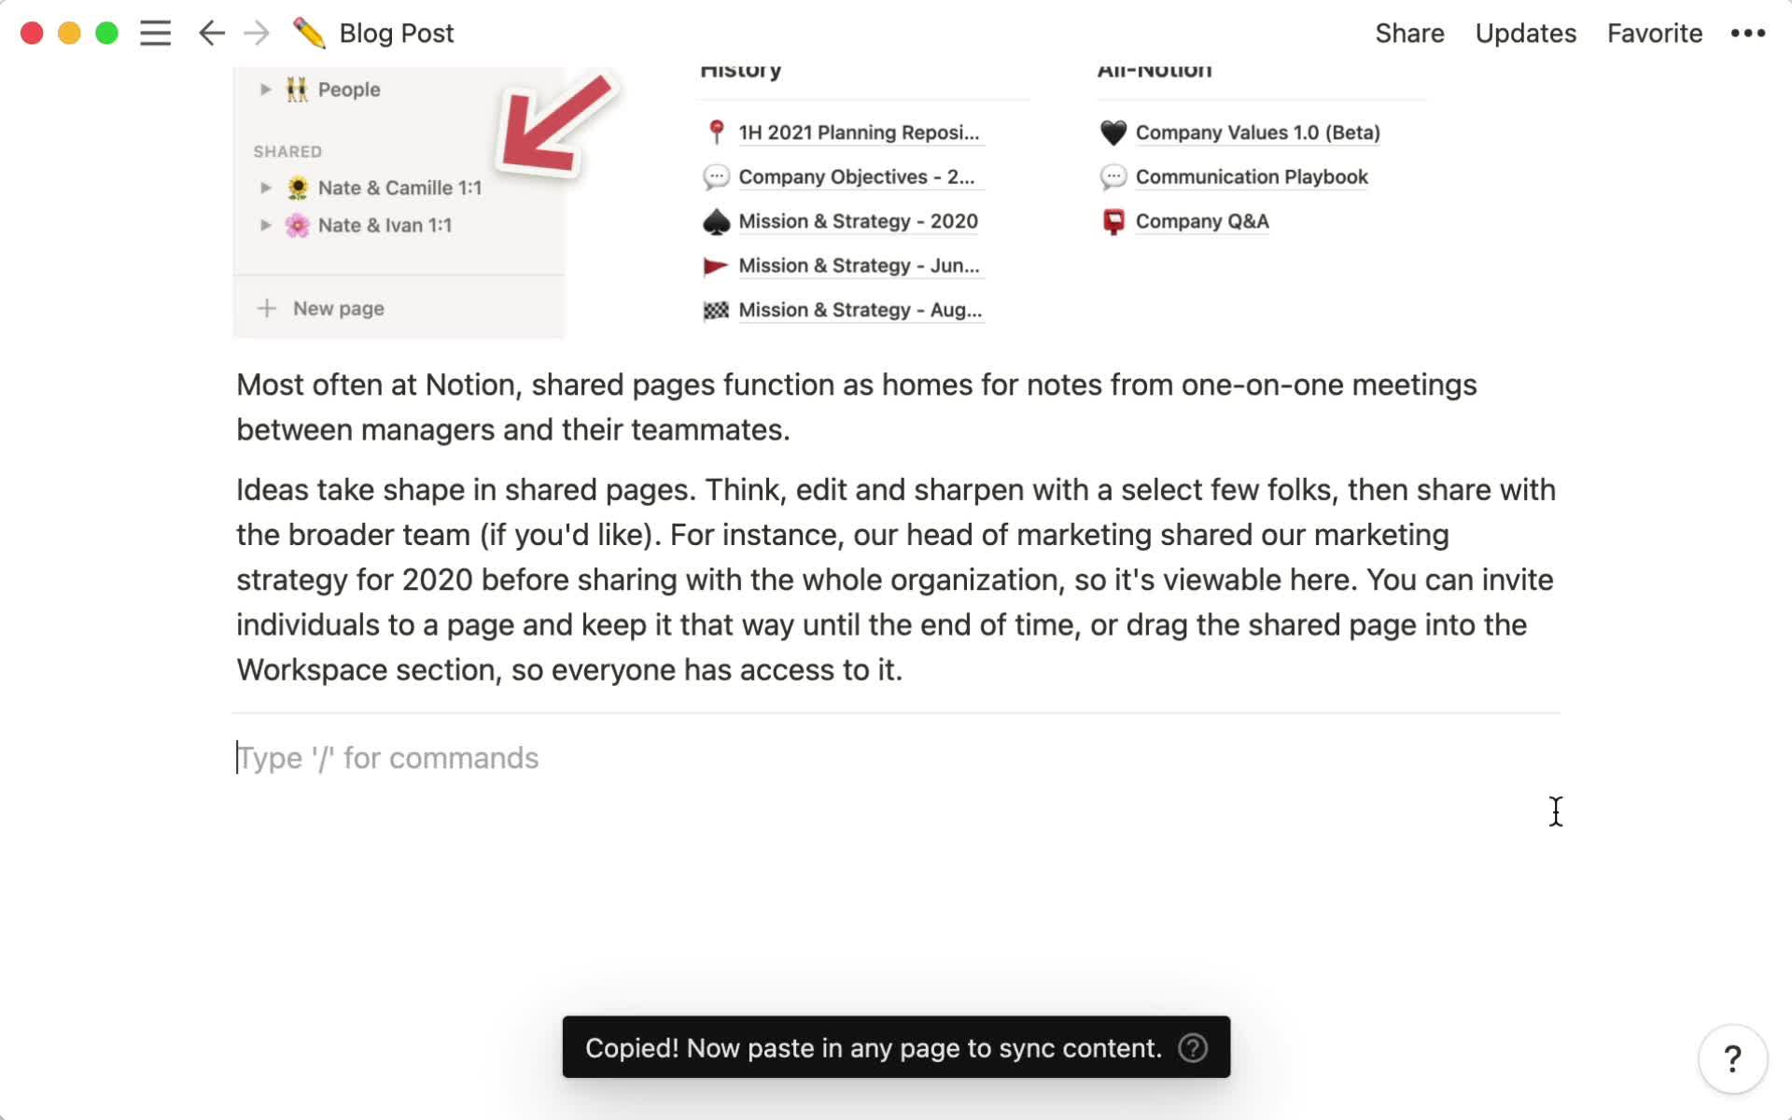
Task: Open the floating help question mark button
Action: click(1732, 1058)
